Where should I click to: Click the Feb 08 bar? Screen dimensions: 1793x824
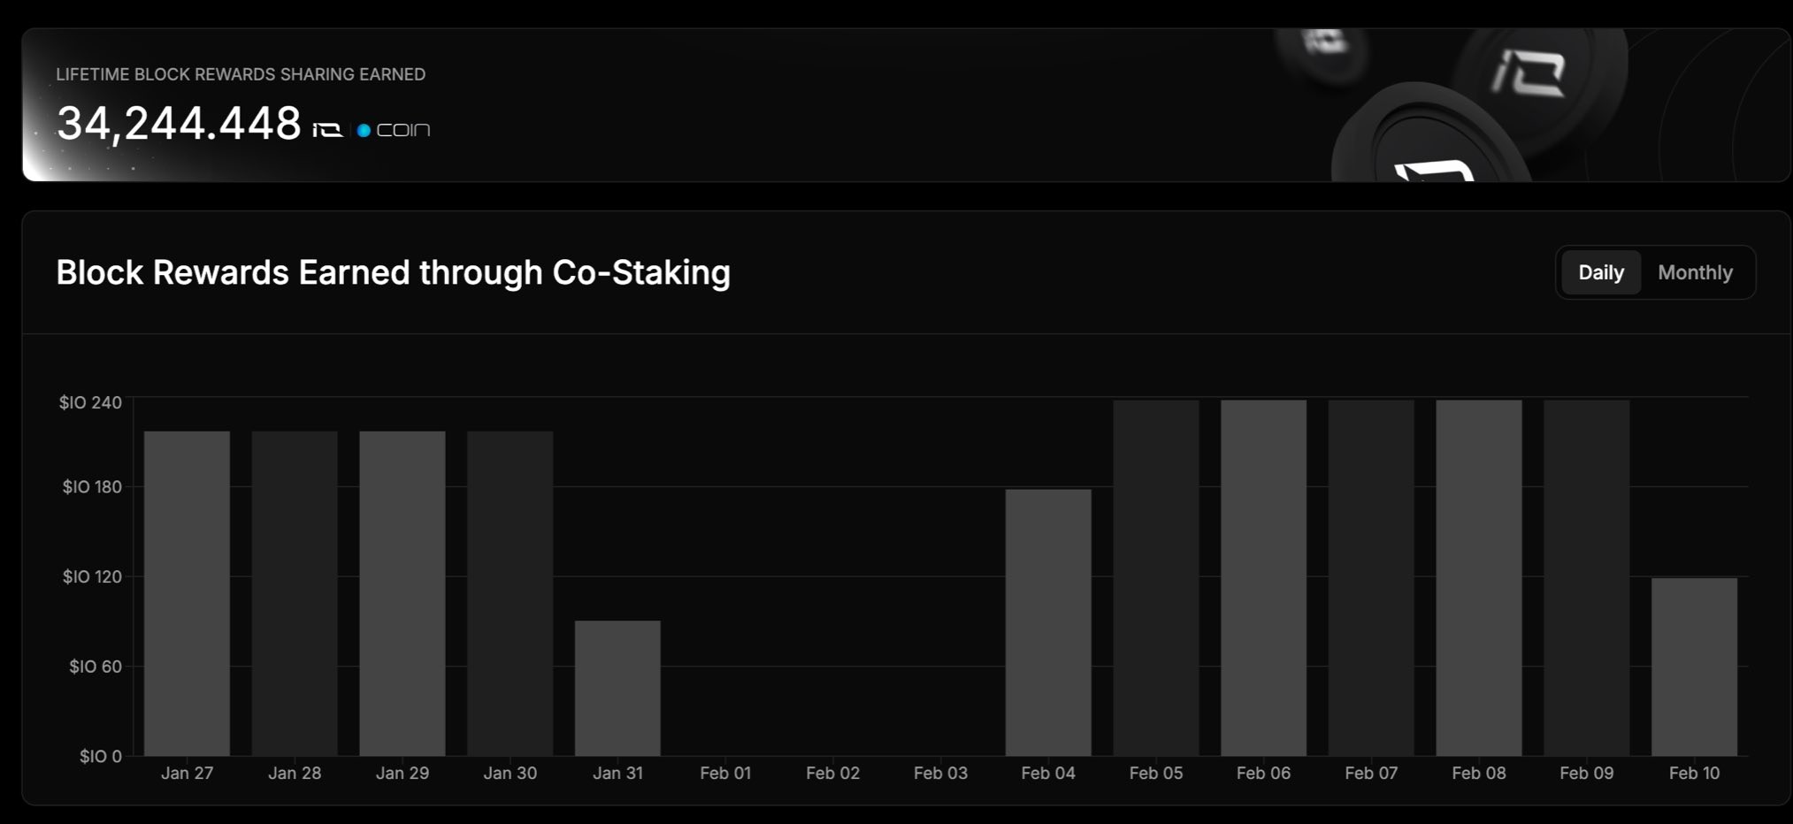tap(1479, 578)
